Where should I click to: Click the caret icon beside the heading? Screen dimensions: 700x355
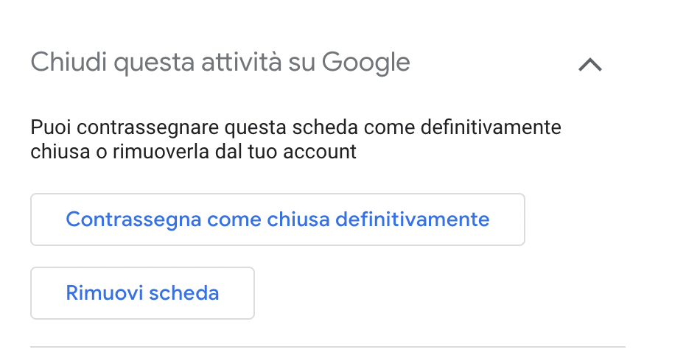(x=589, y=65)
